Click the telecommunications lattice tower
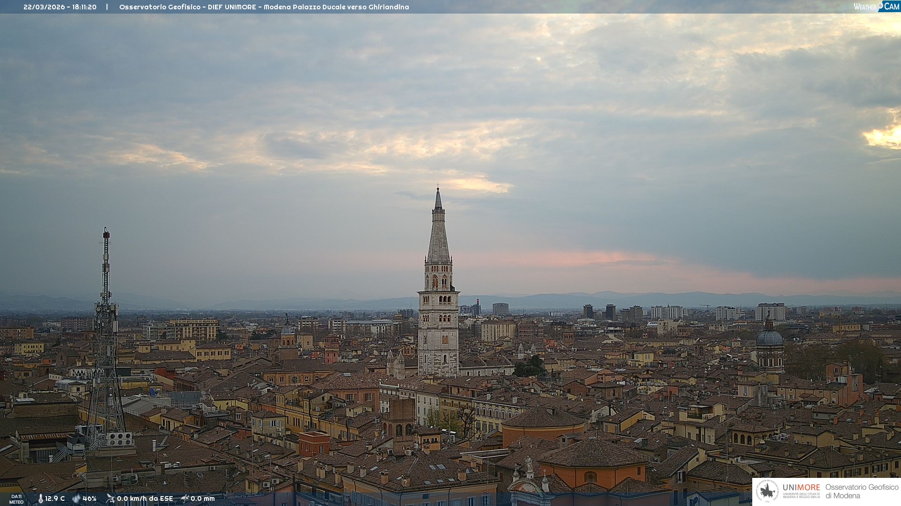 pyautogui.click(x=106, y=347)
